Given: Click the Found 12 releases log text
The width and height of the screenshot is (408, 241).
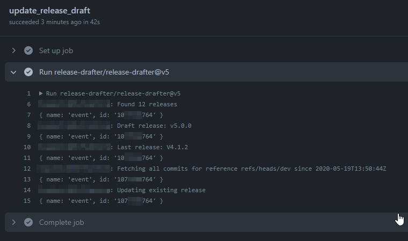Looking at the screenshot, I should 147,104.
